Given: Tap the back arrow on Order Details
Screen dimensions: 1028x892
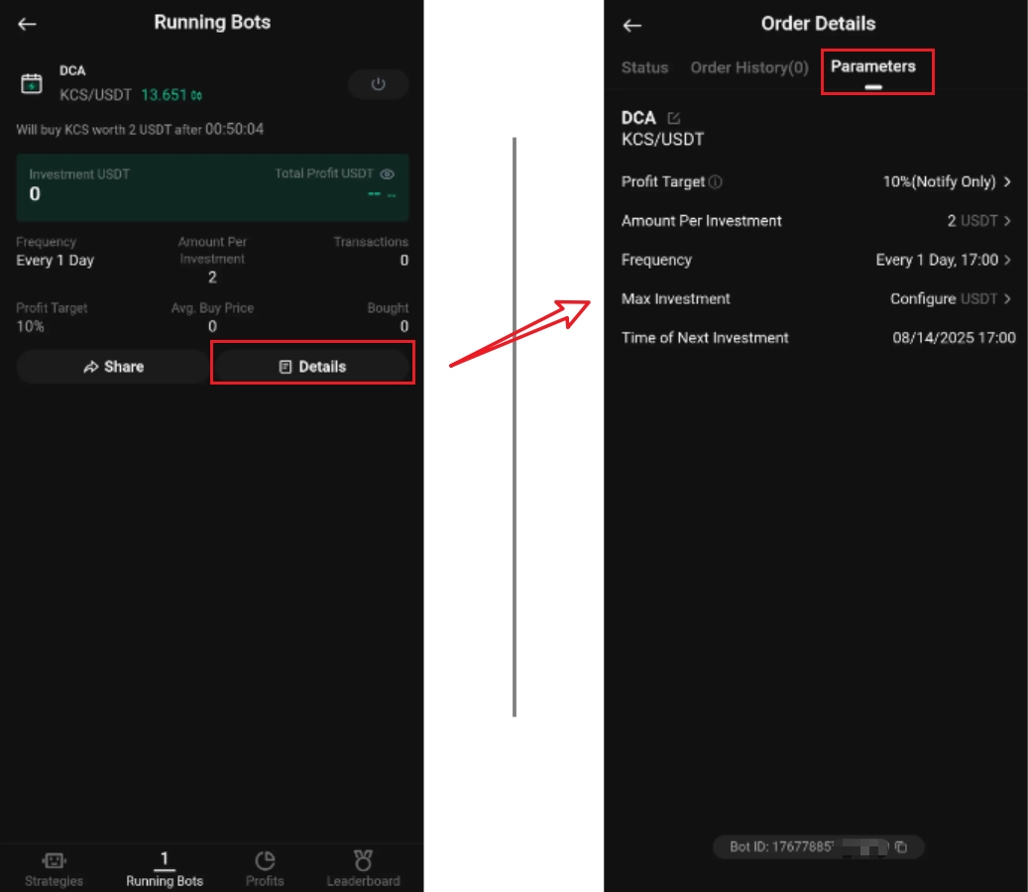Looking at the screenshot, I should point(631,26).
